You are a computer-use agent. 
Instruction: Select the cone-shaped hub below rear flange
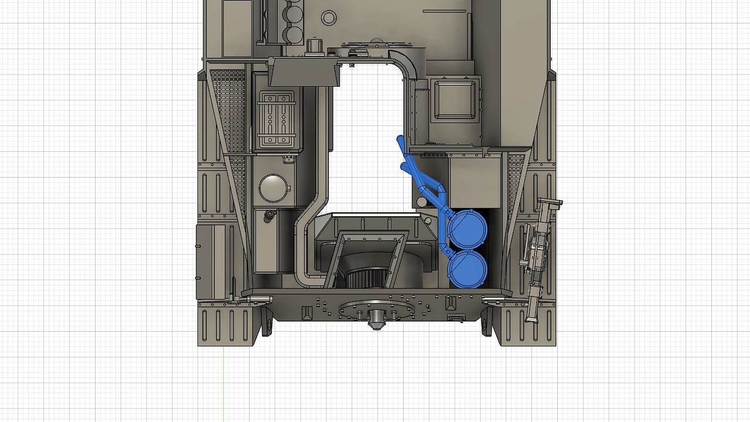[375, 322]
